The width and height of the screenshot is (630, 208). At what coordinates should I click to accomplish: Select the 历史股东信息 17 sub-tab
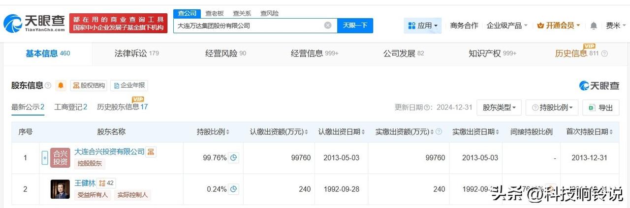click(x=123, y=107)
